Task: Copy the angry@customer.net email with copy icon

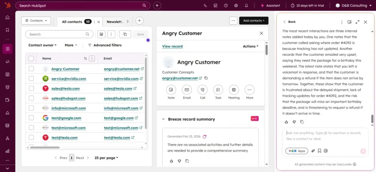Action: tap(206, 78)
